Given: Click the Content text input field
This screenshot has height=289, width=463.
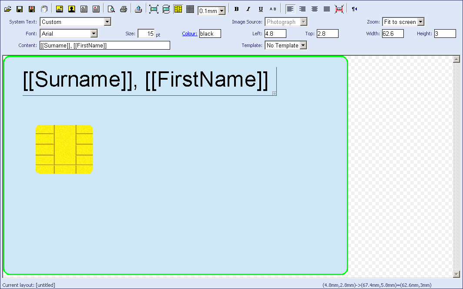Looking at the screenshot, I should click(104, 45).
